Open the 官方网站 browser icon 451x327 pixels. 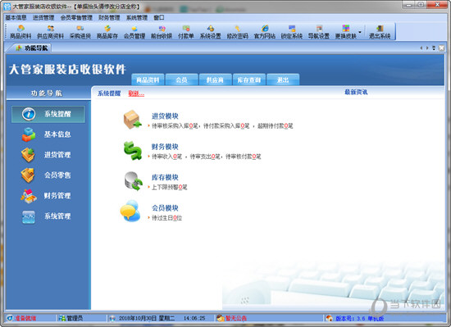pos(265,32)
